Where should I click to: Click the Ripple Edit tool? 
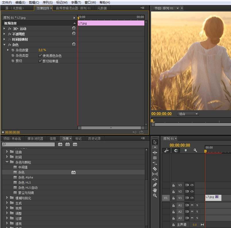point(155,153)
